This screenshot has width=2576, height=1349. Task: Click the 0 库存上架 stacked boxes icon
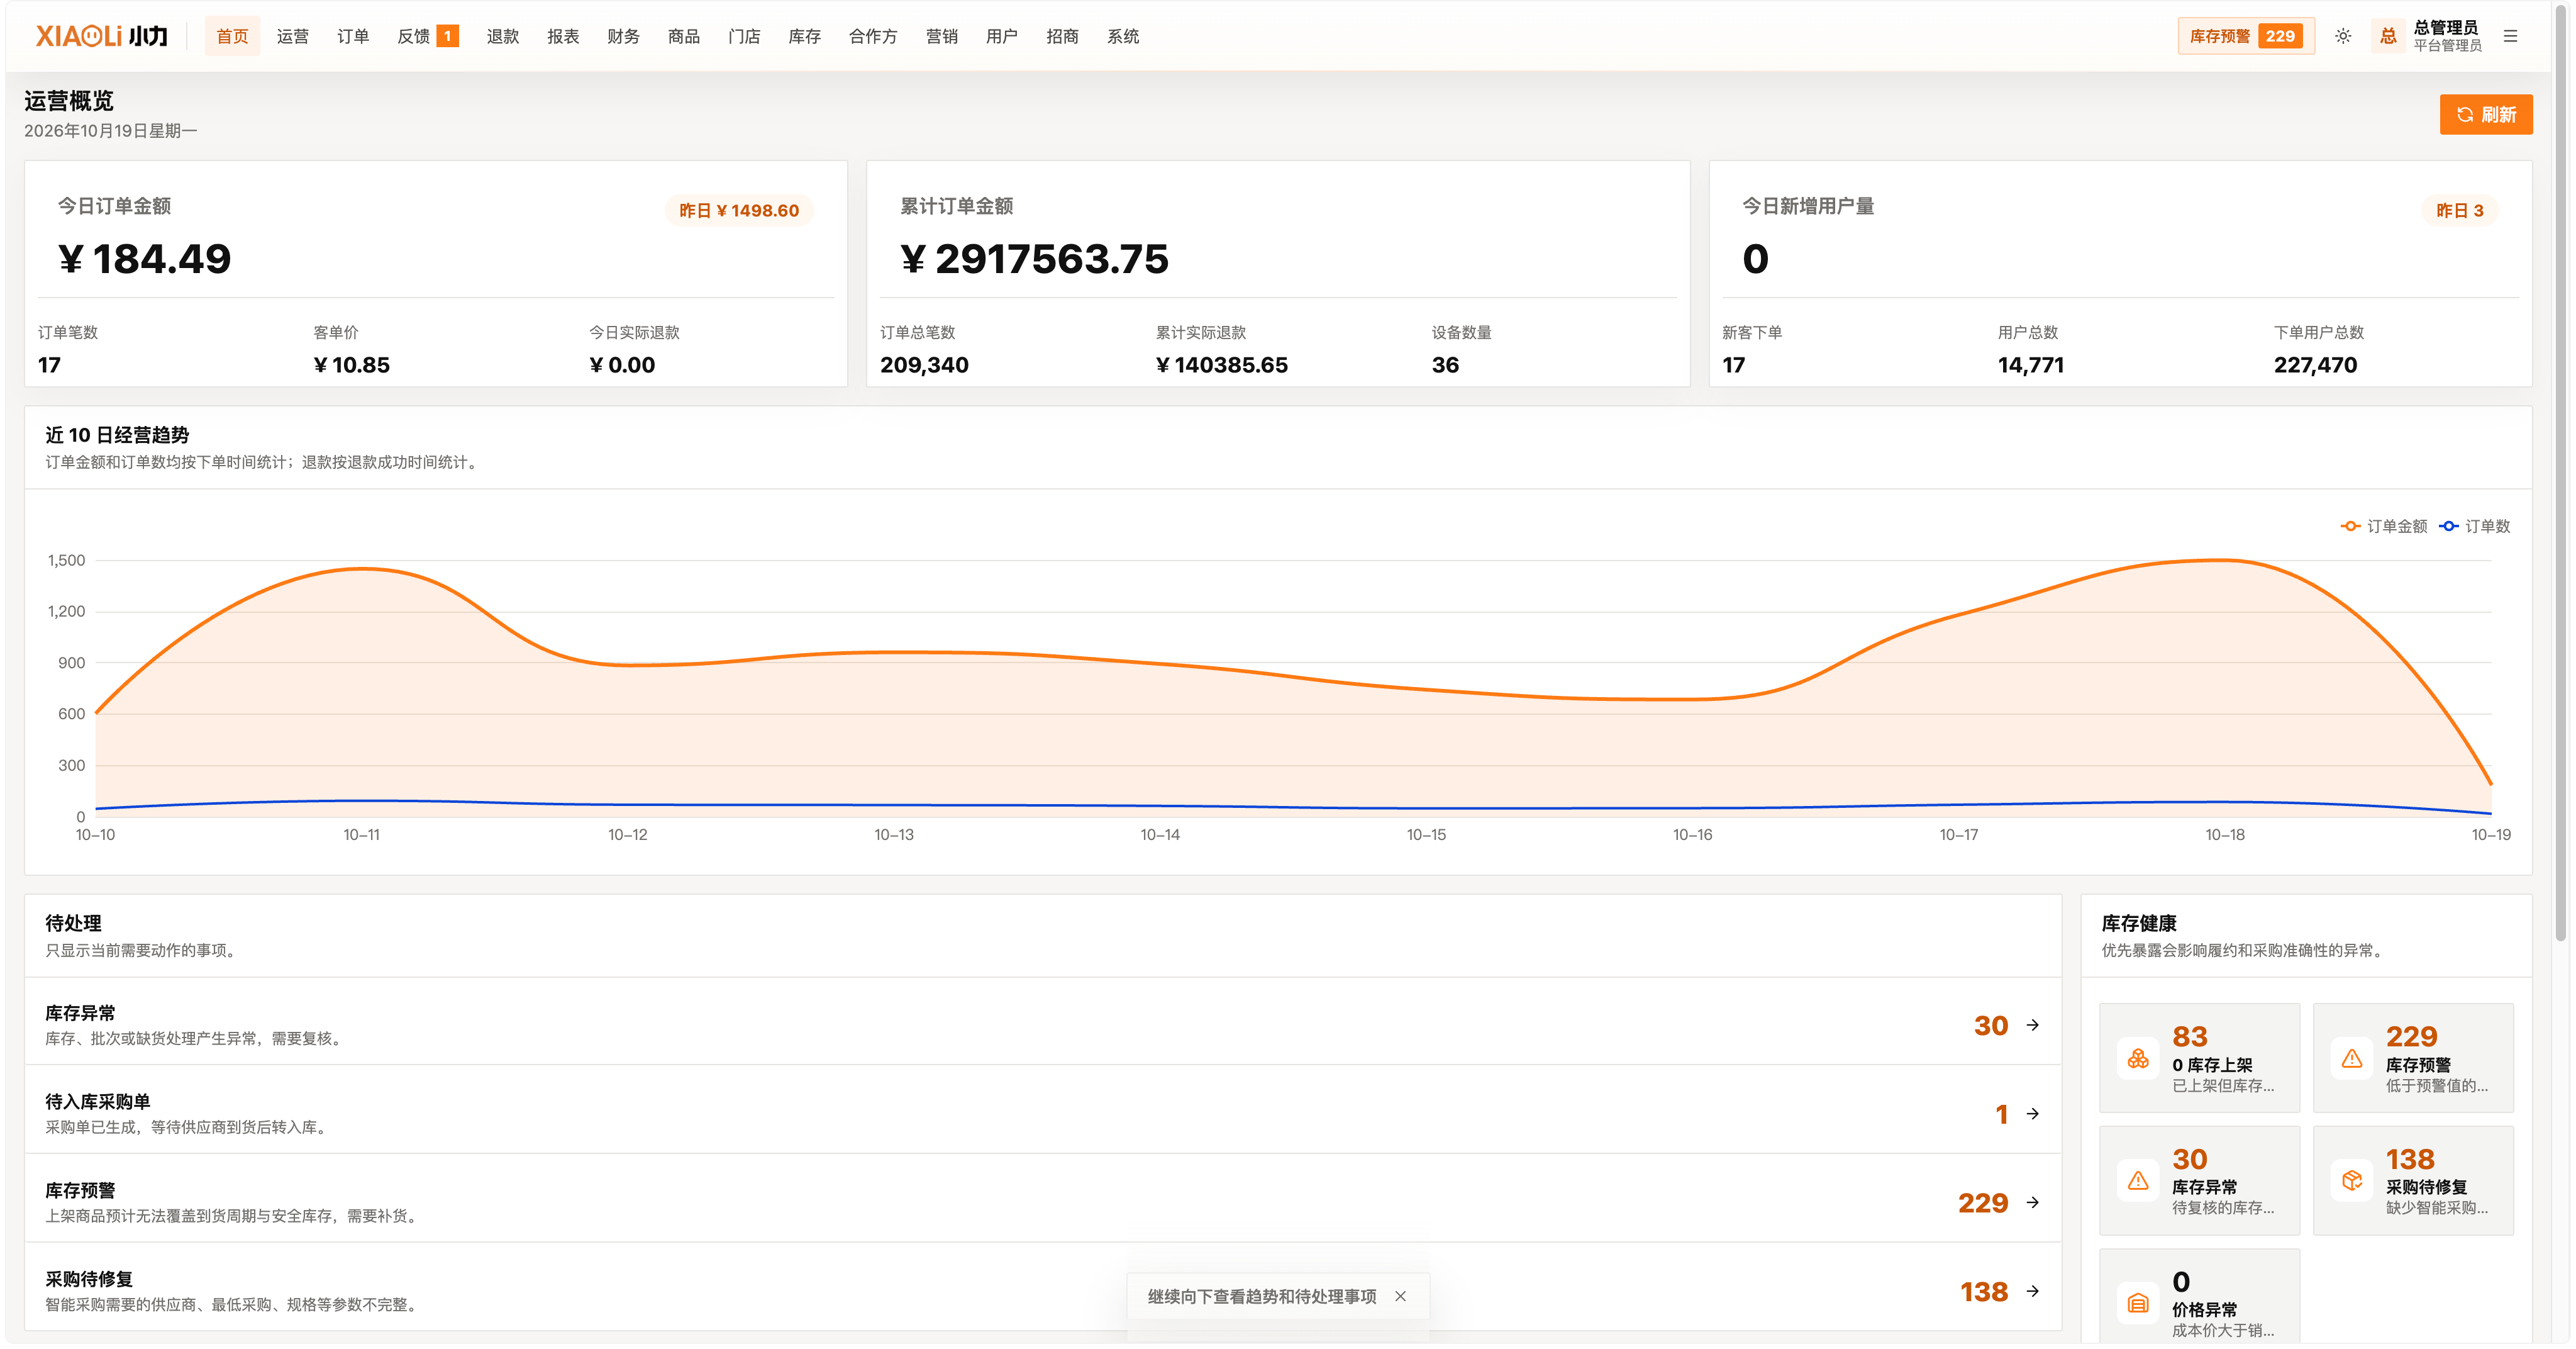[2138, 1058]
